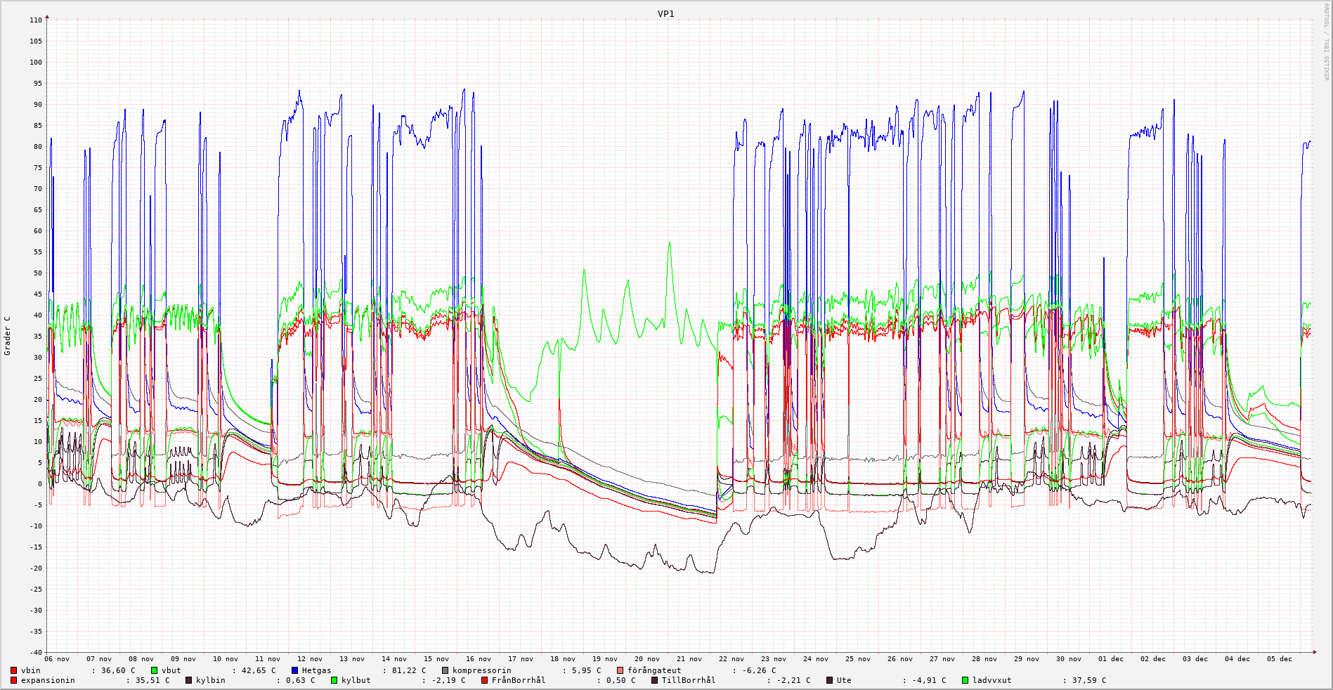Click the red expansionin legend swatch

pos(14,680)
